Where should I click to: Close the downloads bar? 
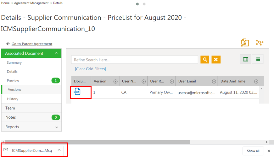269,151
